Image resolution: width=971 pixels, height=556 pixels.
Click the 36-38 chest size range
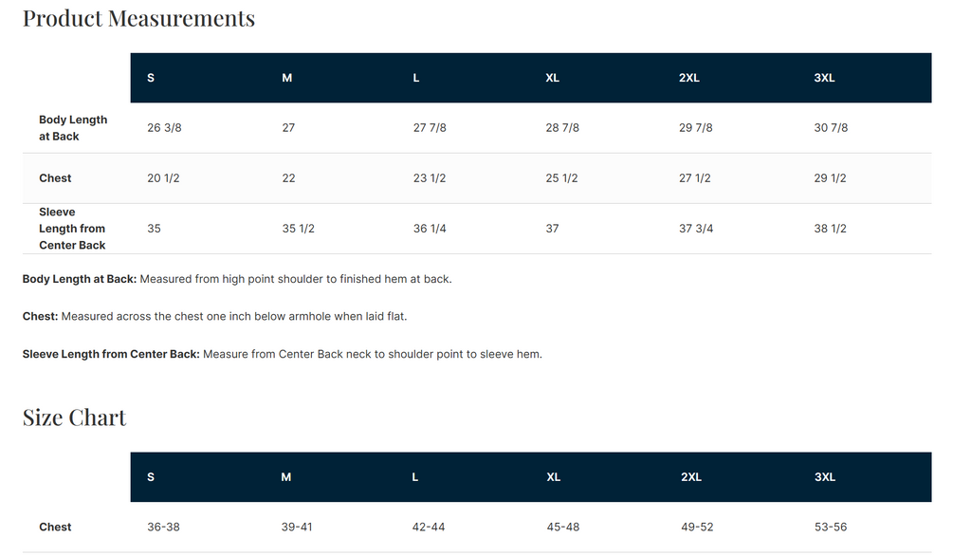pos(163,527)
